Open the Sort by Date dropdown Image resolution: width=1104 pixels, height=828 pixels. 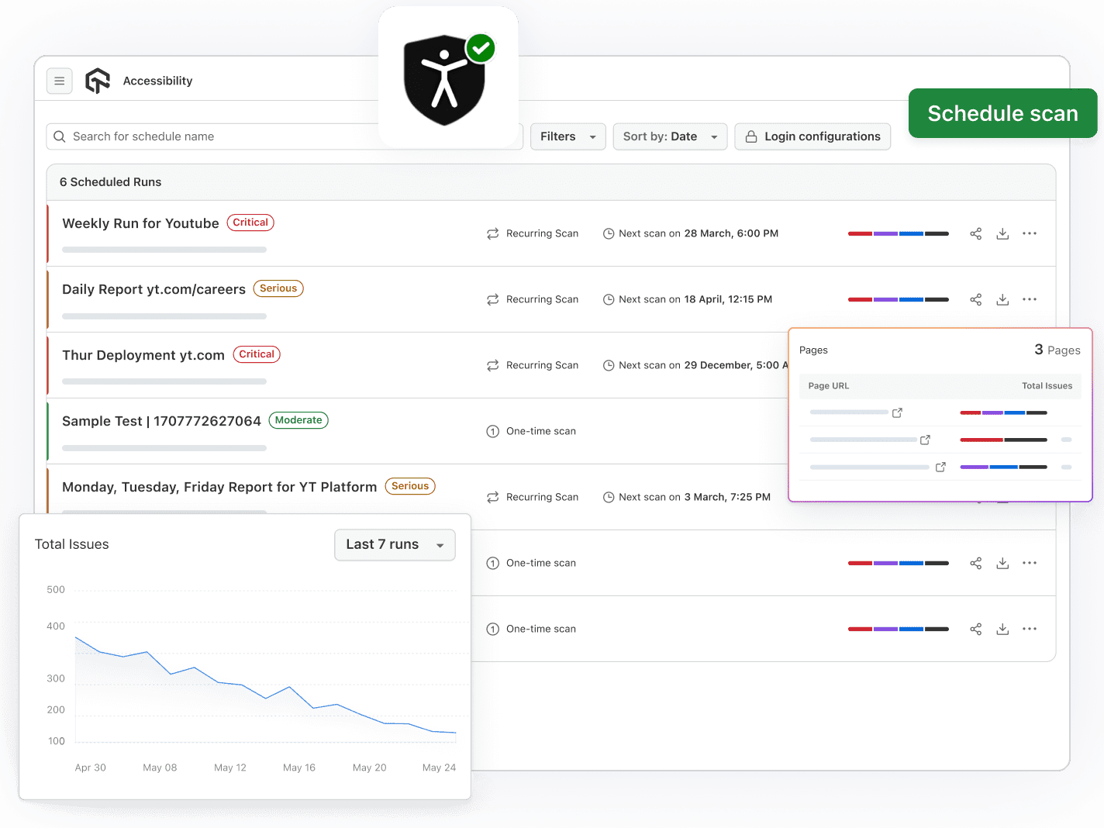point(670,136)
